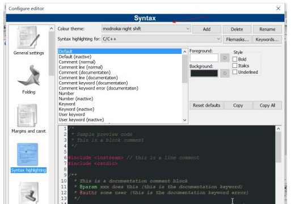Select Keyword entry in style list
Viewport: 295px width, 204px height.
point(67,104)
